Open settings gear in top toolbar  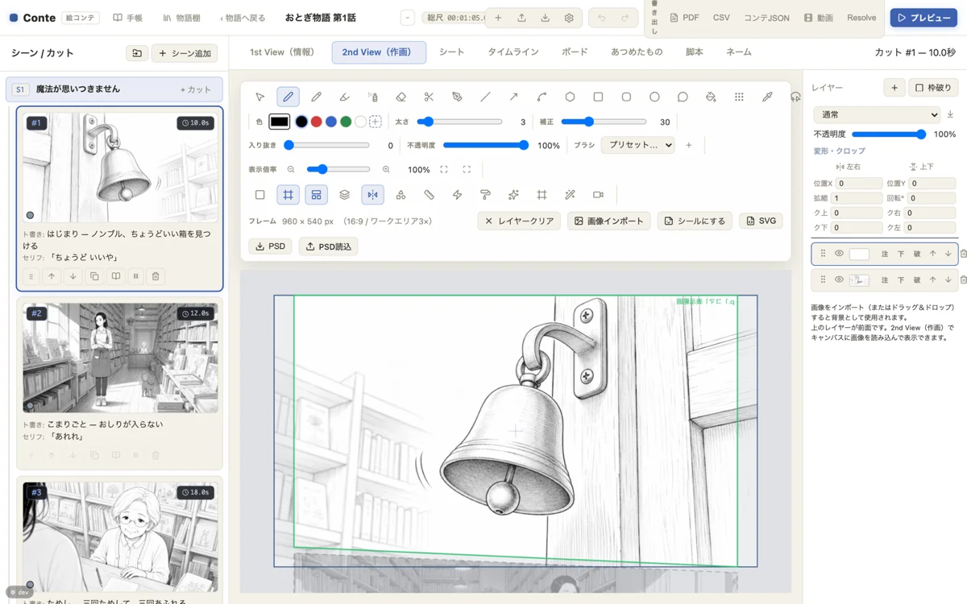569,18
